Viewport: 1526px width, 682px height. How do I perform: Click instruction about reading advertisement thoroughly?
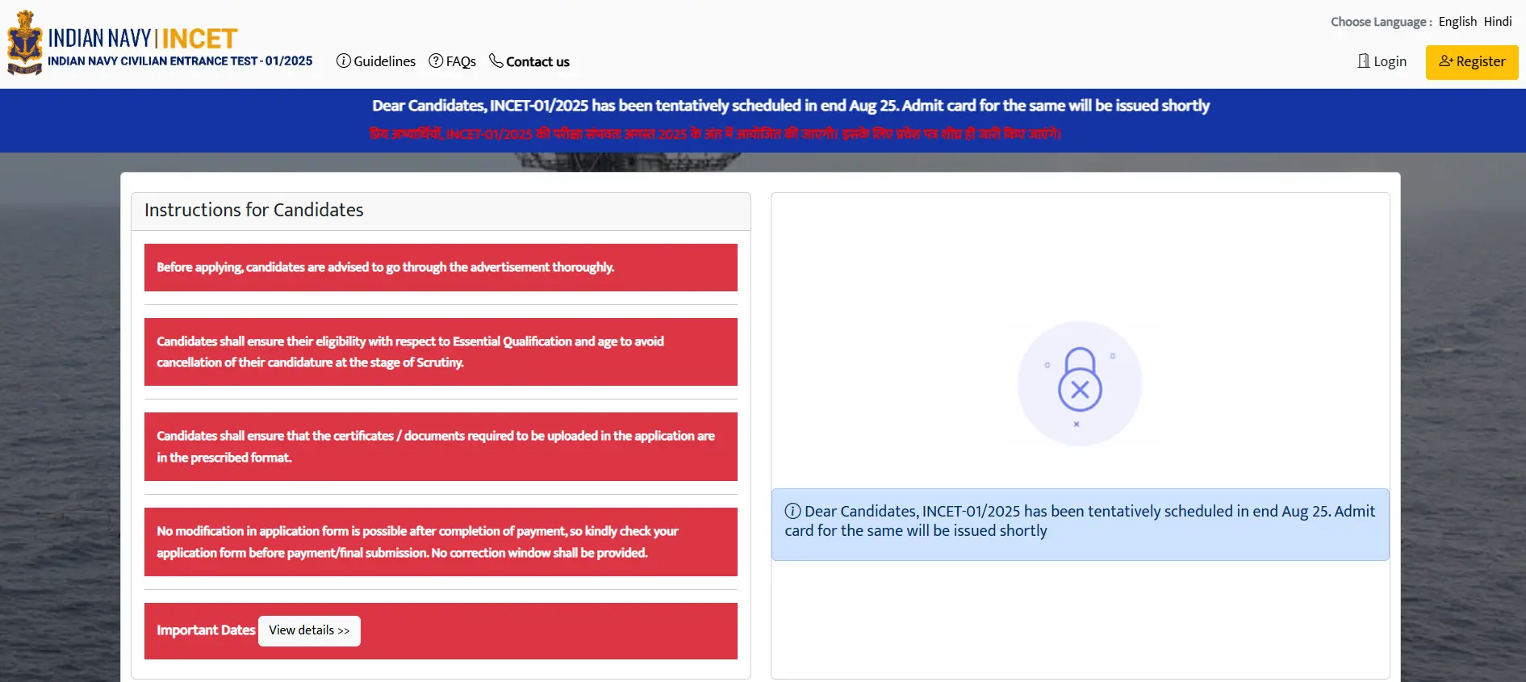441,267
